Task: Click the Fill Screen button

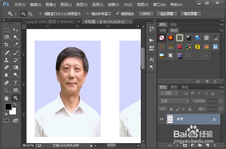Action: [190, 14]
